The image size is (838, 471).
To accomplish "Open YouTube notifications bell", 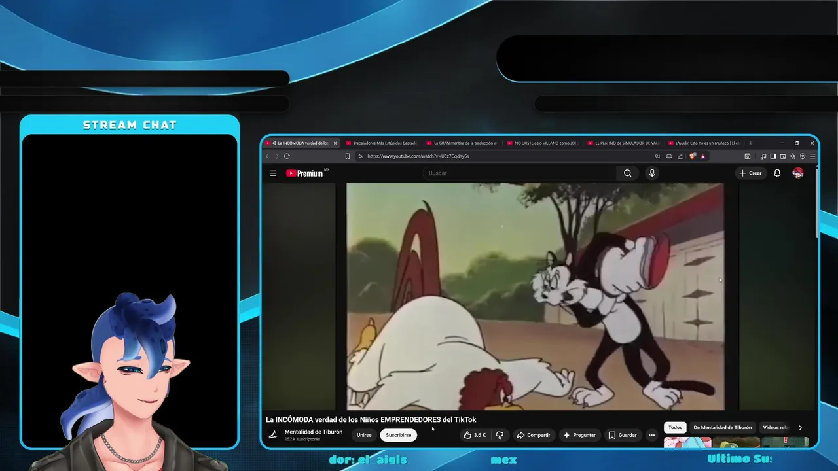I will tap(777, 173).
